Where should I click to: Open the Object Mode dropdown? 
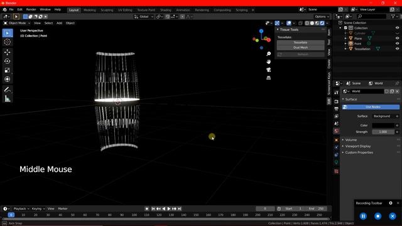point(17,23)
